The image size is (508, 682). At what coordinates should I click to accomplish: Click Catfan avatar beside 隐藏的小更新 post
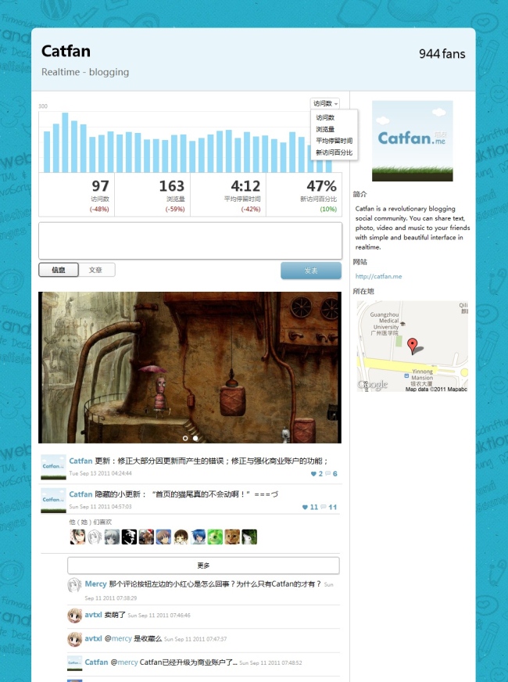coord(53,501)
